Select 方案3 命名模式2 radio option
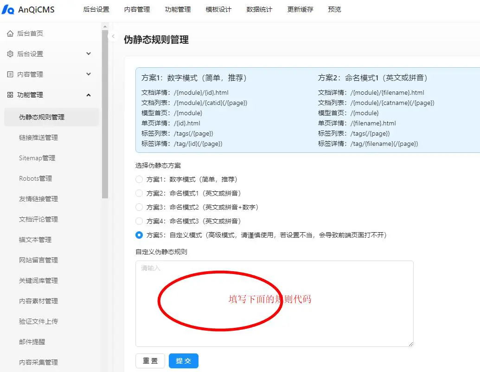The image size is (480, 372). click(139, 207)
